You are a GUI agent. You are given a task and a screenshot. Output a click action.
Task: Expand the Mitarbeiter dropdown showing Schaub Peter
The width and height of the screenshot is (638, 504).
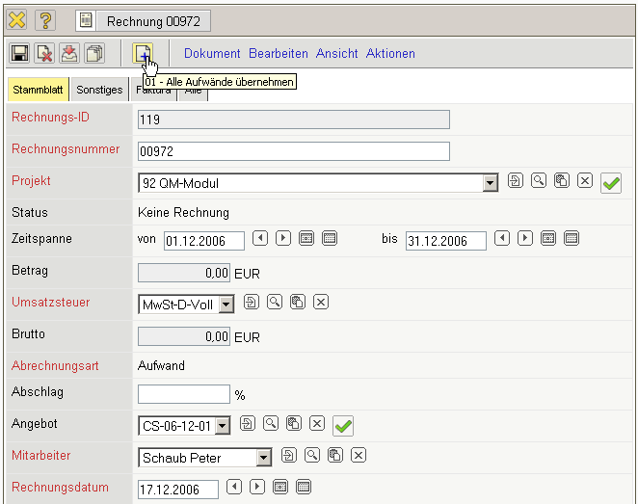[263, 458]
